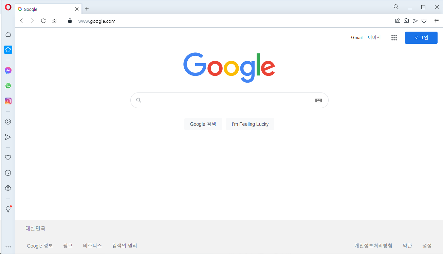Open the Google apps grid
Viewport: 443px width, 254px height.
coord(394,38)
